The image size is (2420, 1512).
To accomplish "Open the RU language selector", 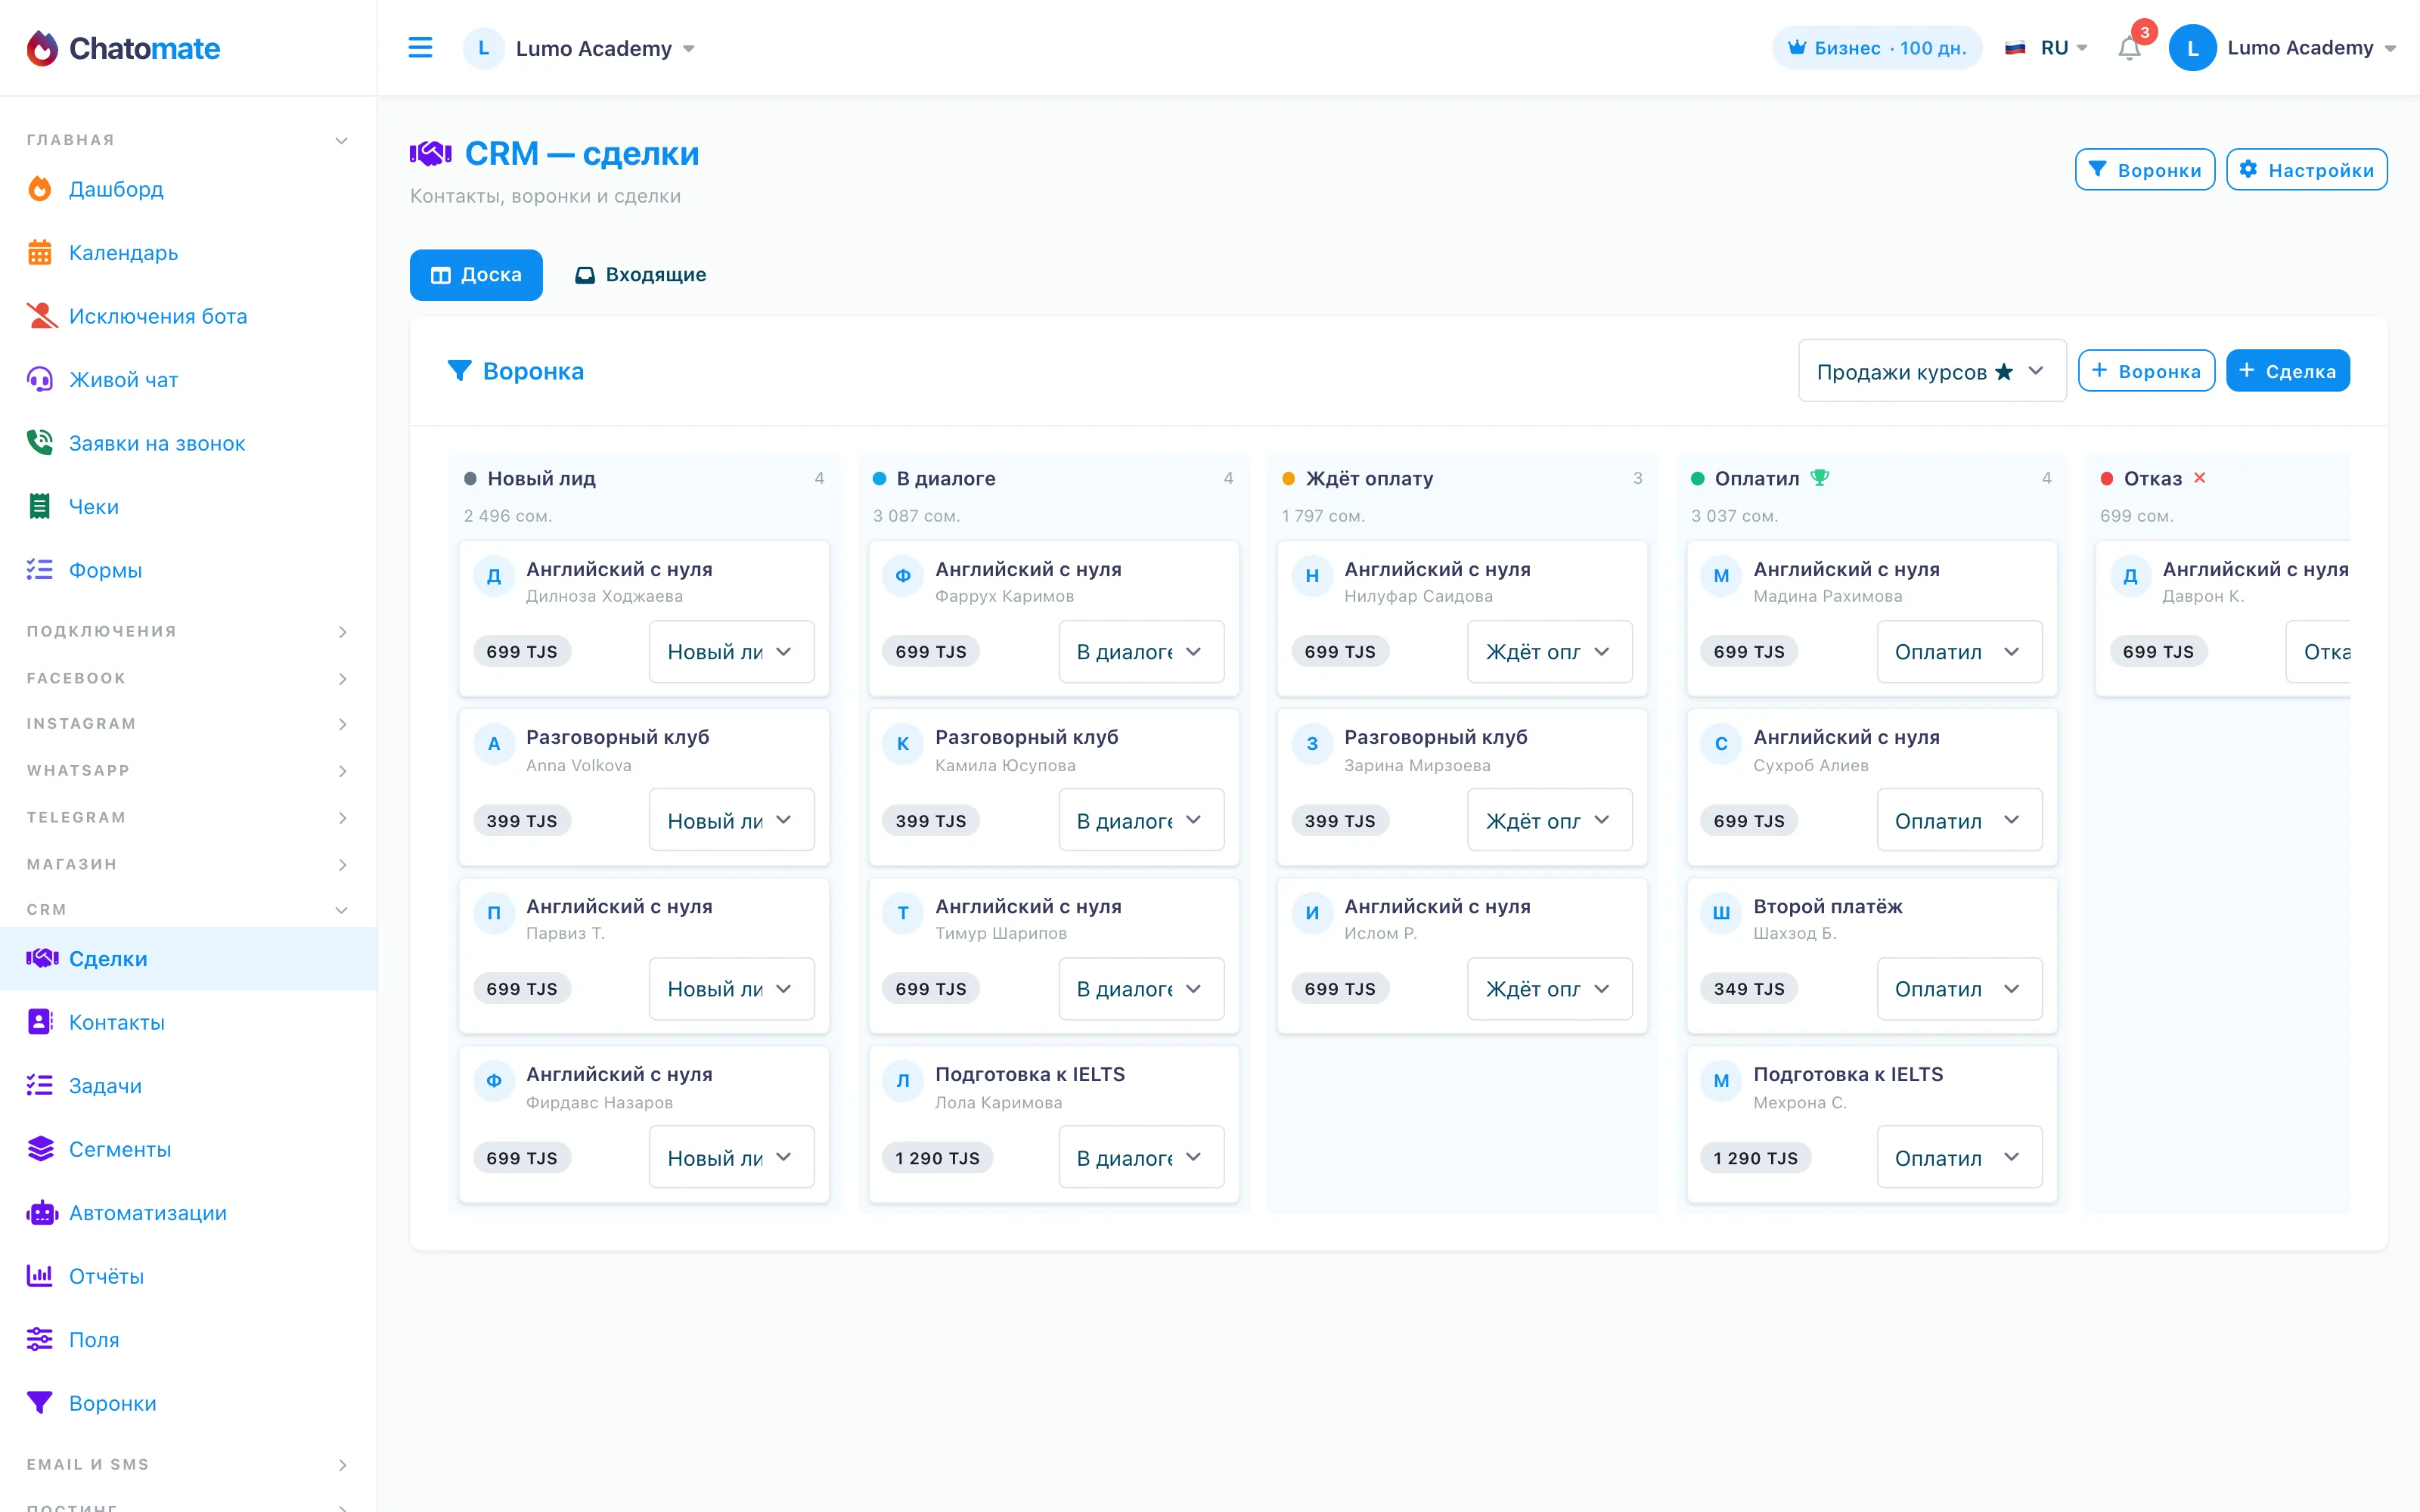I will coord(2046,48).
